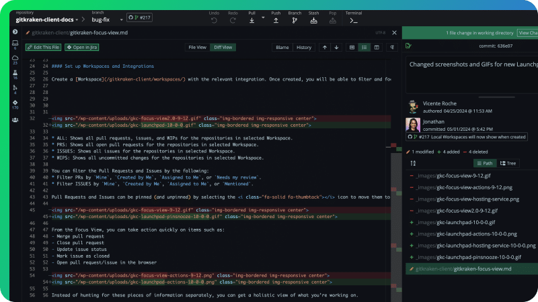Screen dimensions: 538x302
Task: Switch to Diff View tab
Action: click(223, 47)
